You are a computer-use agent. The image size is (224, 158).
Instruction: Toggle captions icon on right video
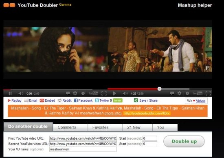[172, 93]
